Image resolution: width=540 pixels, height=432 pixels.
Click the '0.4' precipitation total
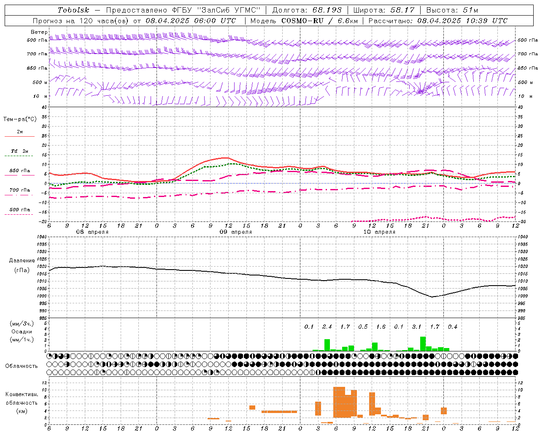[x=453, y=327]
